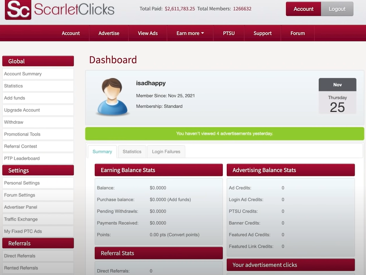Click the Your advertisement clicks header
Screen dimensions: 366x275
[x=291, y=265]
